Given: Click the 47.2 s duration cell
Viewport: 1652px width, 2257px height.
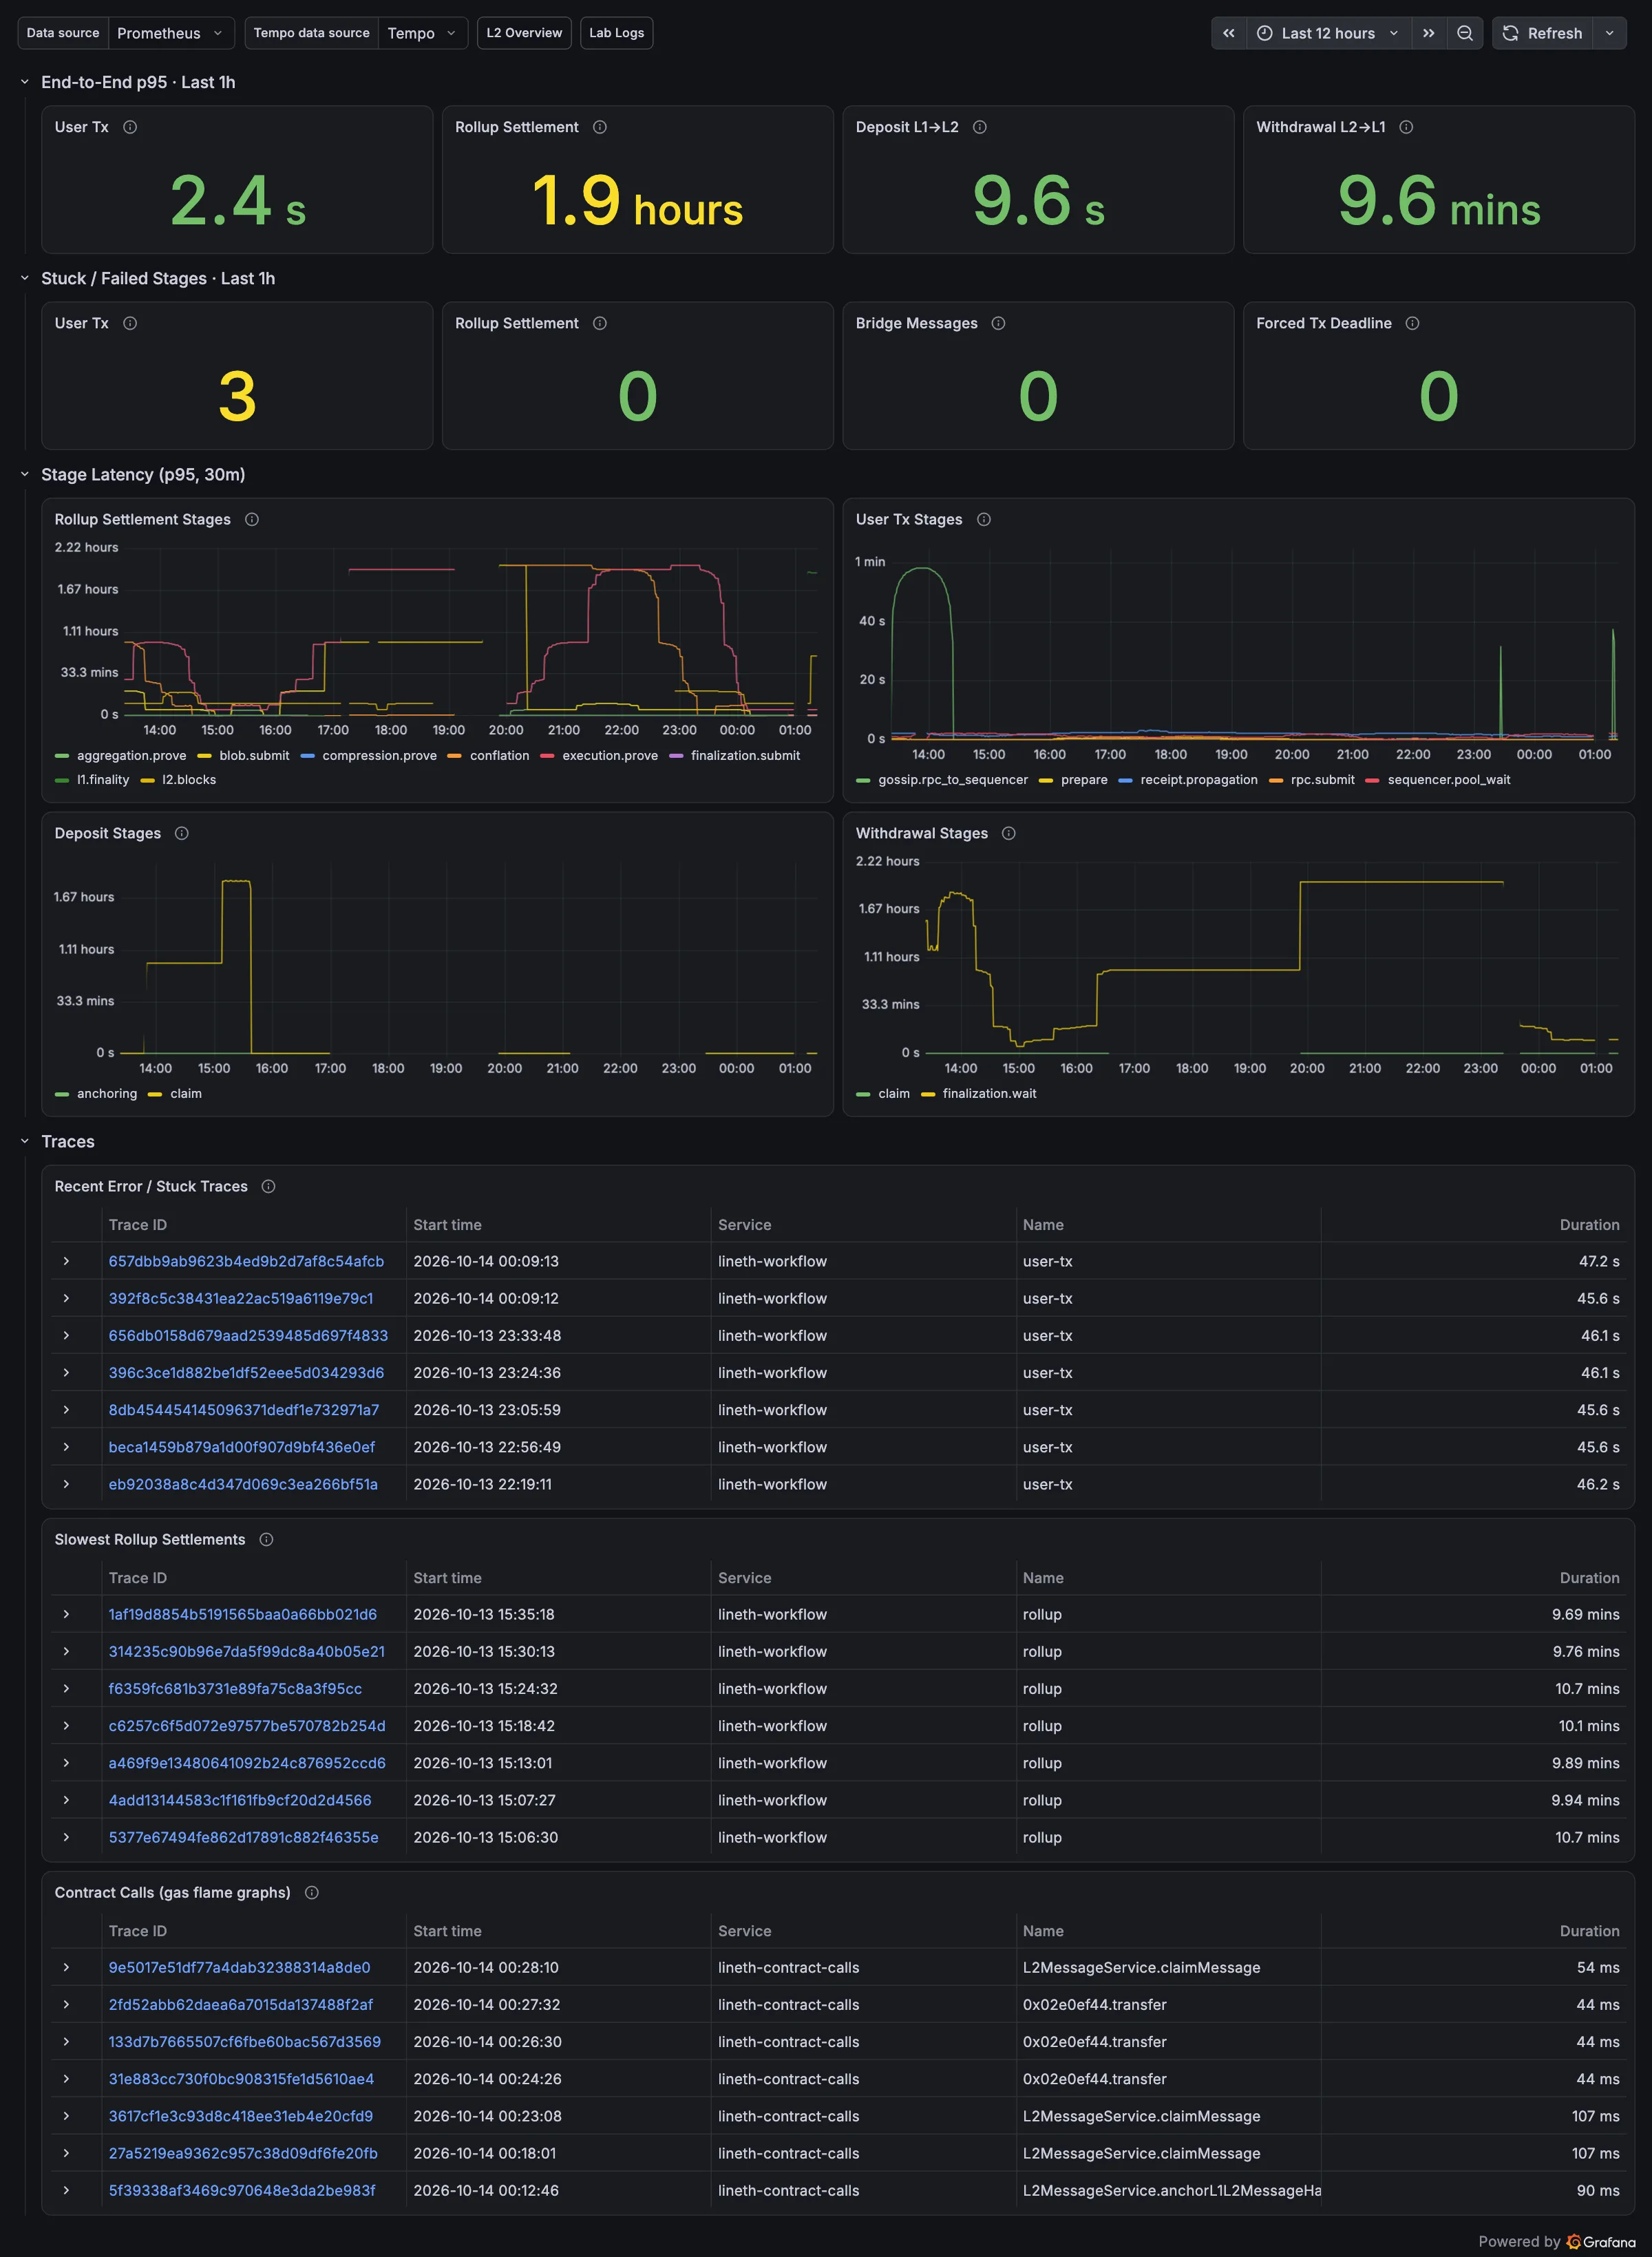Looking at the screenshot, I should [x=1598, y=1261].
